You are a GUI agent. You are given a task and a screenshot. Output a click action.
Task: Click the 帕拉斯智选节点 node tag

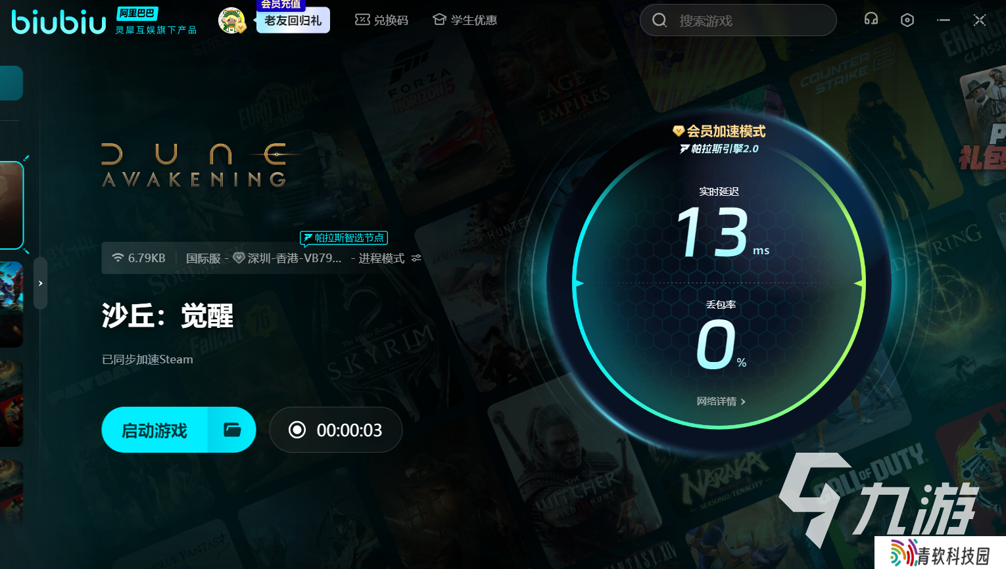(344, 238)
